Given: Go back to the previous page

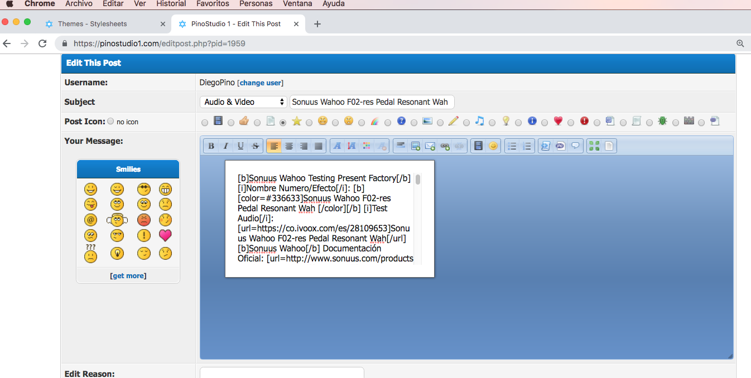Looking at the screenshot, I should pyautogui.click(x=7, y=43).
